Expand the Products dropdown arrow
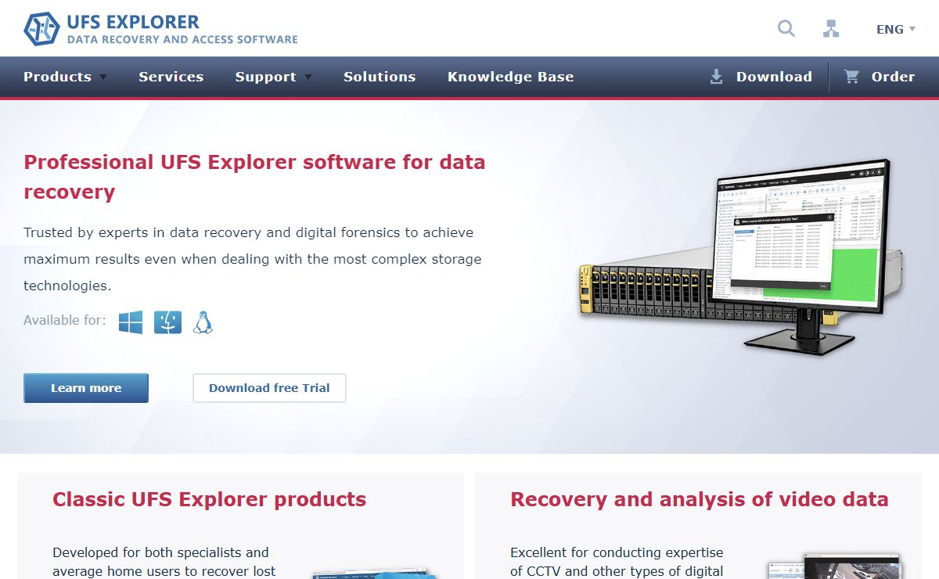 (103, 77)
